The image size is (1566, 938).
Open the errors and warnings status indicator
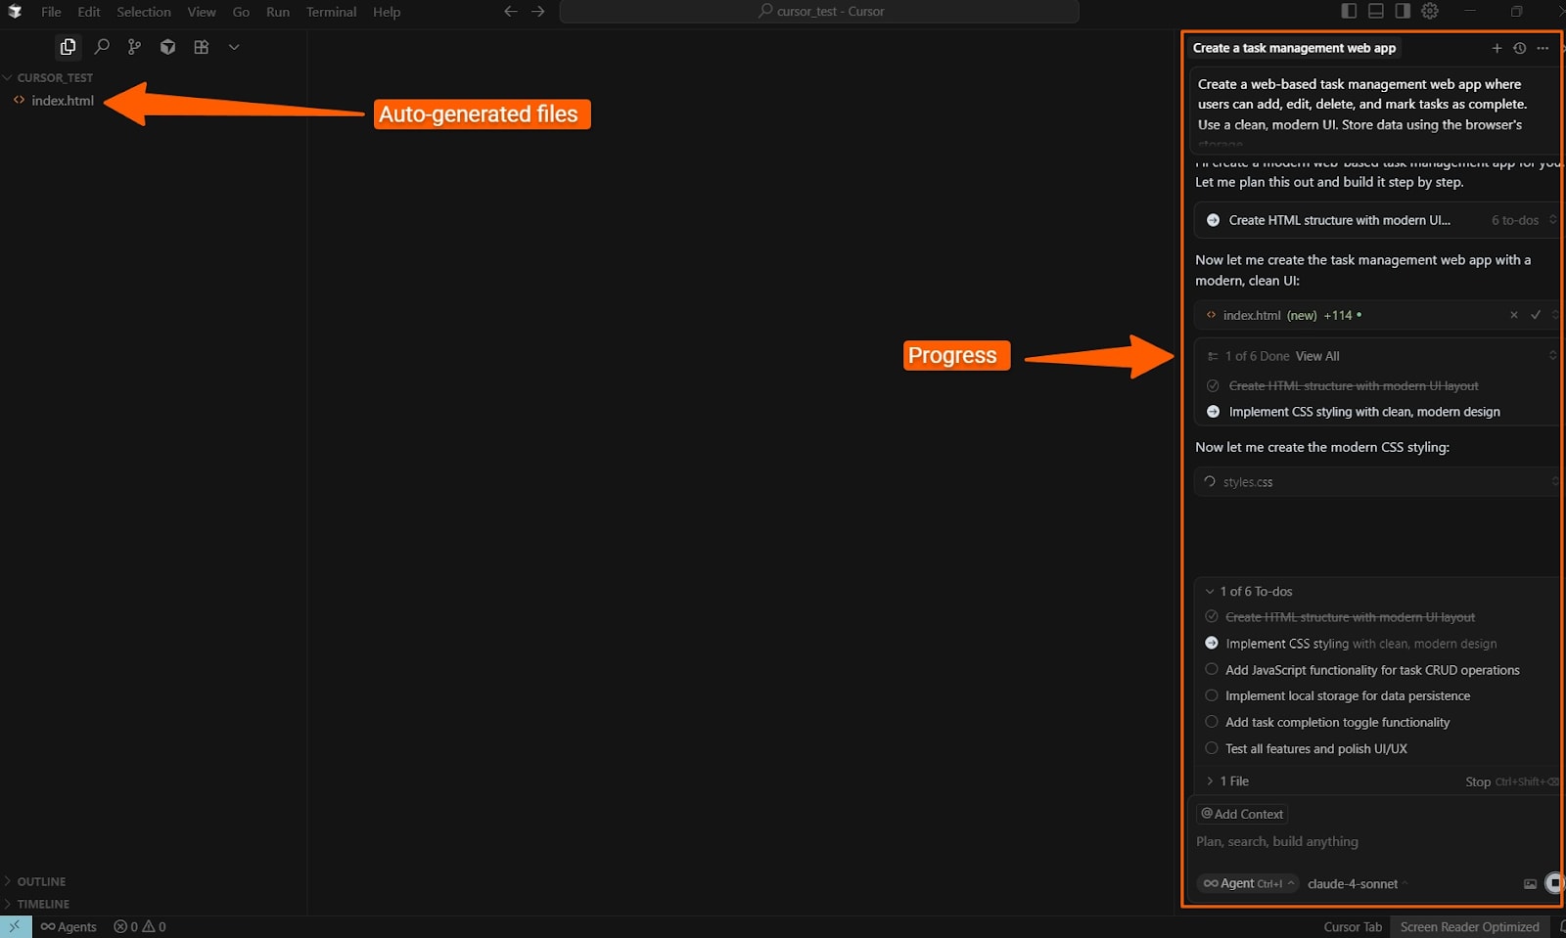tap(140, 927)
